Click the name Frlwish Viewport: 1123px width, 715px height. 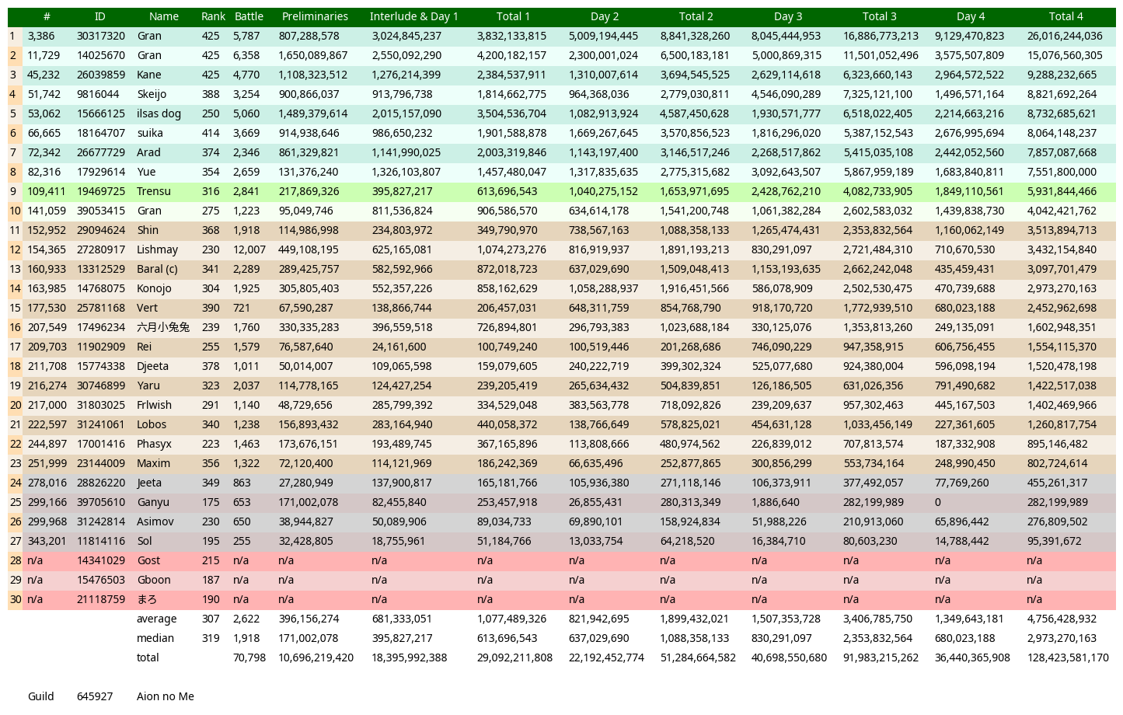(154, 405)
